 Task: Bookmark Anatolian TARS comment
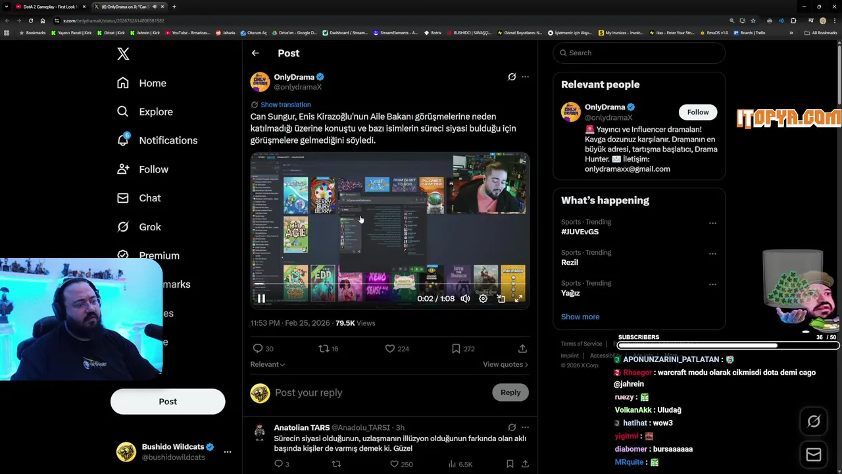(510, 464)
